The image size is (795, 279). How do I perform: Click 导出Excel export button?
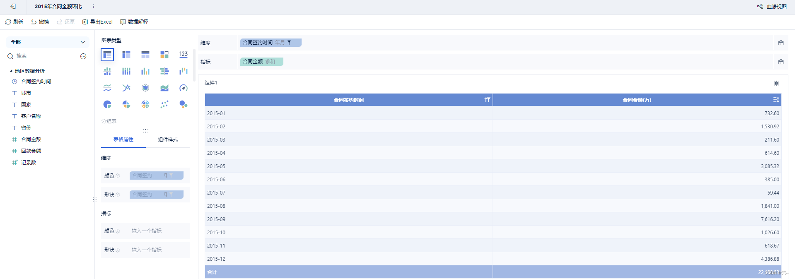click(x=97, y=22)
